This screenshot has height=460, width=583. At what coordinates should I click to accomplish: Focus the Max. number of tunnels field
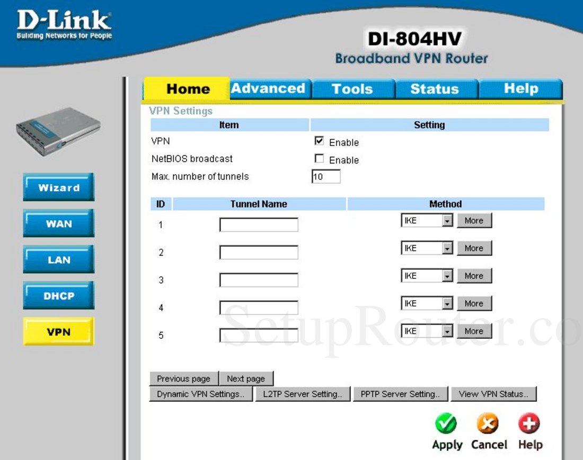(x=326, y=176)
